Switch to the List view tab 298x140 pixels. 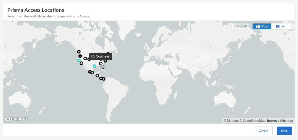(281, 27)
